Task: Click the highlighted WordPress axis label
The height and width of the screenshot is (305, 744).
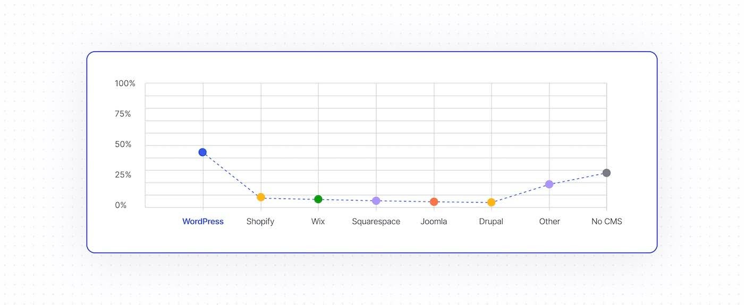Action: coord(203,222)
